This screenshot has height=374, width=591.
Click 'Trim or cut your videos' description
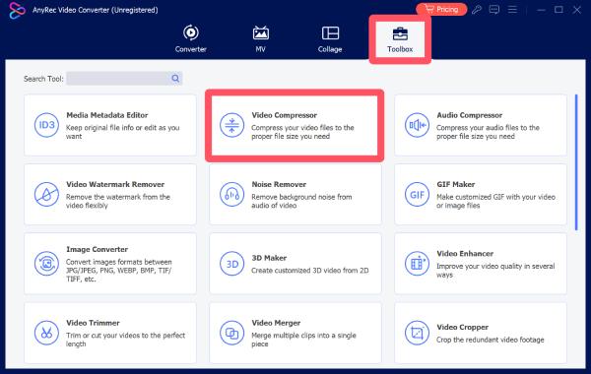click(125, 340)
